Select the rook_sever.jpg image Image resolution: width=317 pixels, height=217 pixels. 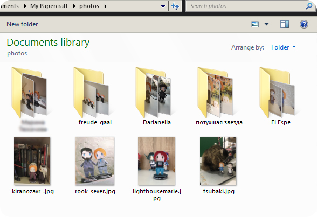(x=95, y=165)
